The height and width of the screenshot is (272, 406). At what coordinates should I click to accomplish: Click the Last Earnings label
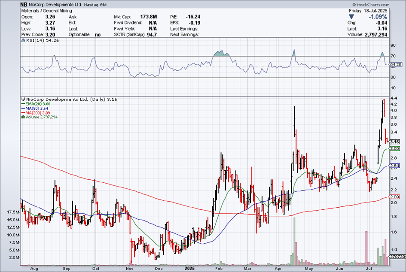tap(184, 28)
